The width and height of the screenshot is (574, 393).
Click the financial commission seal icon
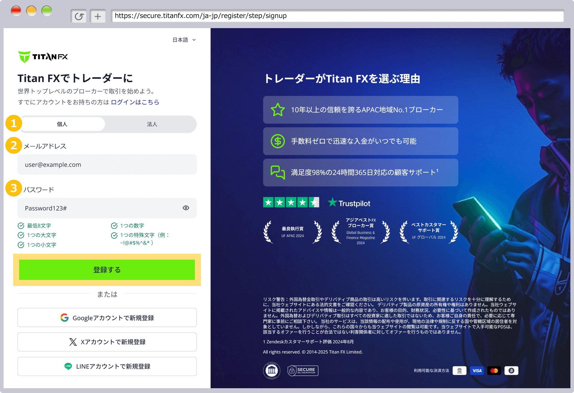pyautogui.click(x=271, y=371)
